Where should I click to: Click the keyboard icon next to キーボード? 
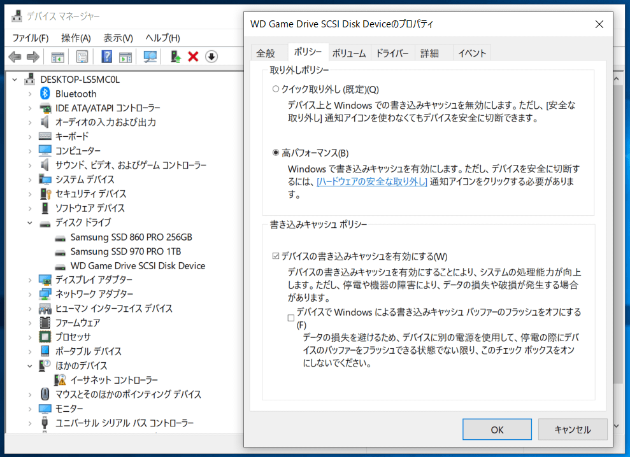(45, 137)
